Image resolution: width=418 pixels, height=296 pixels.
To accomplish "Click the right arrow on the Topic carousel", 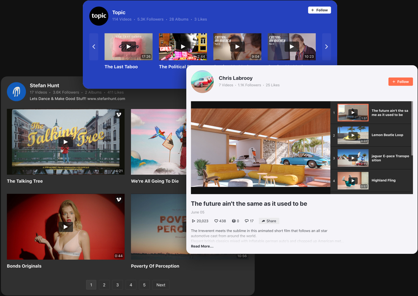I will click(x=326, y=47).
